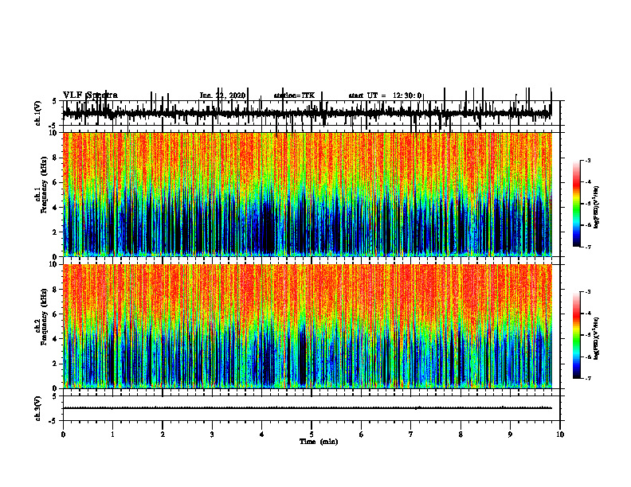Click the "ch.1(V)" waveform axis label
The width and height of the screenshot is (631, 487).
pos(37,113)
